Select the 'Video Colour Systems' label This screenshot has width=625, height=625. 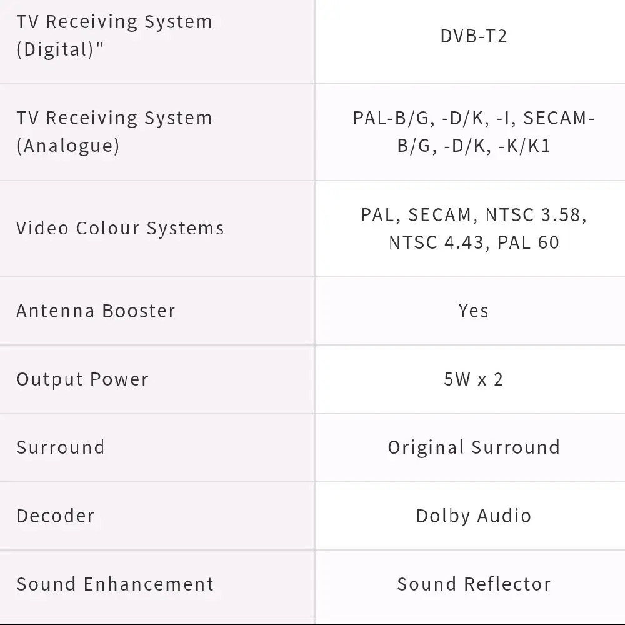tap(120, 228)
